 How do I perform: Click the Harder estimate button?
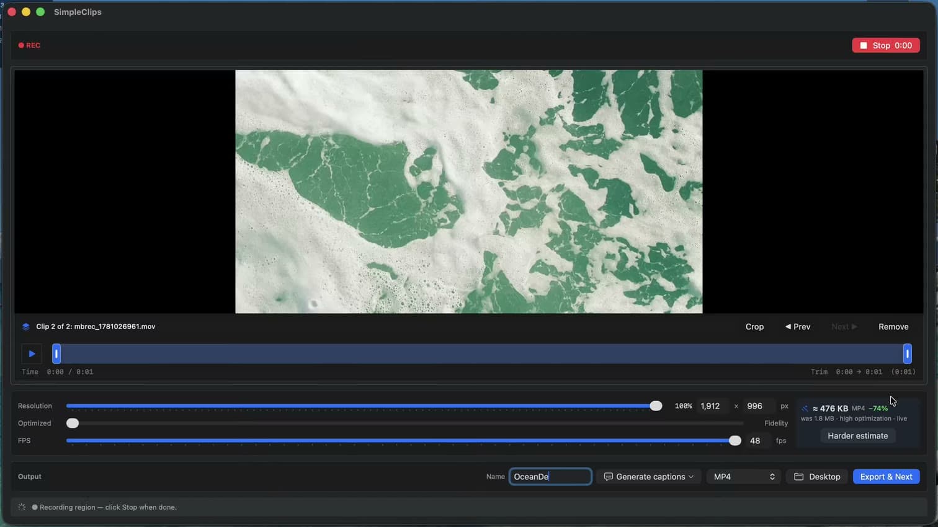(x=857, y=436)
